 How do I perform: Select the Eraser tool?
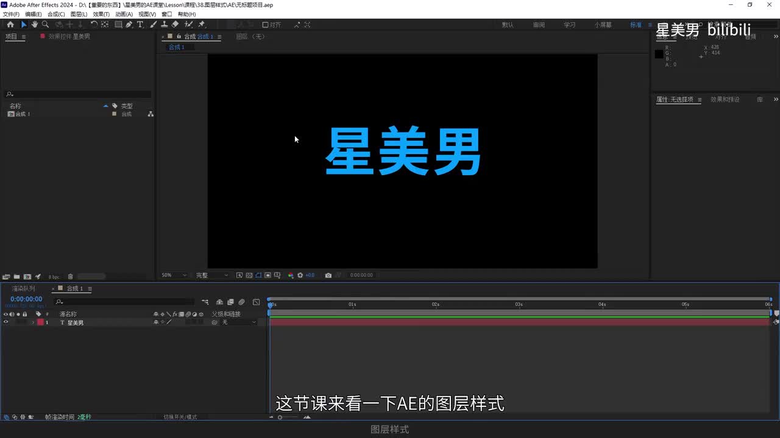point(175,24)
